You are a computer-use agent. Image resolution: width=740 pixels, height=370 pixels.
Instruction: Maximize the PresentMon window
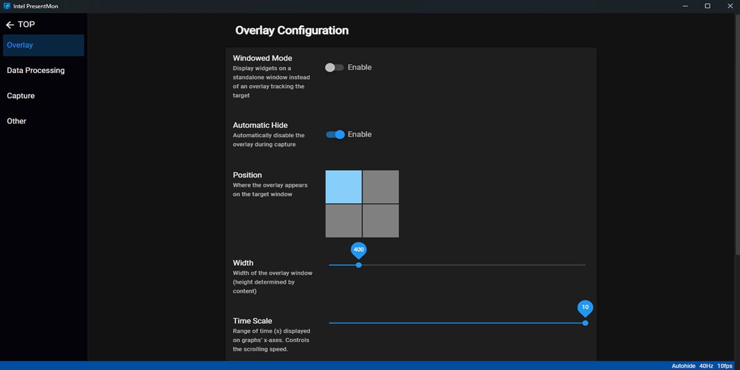click(707, 6)
